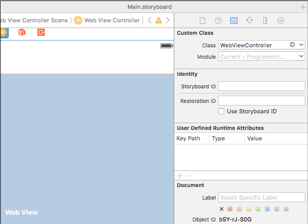The height and width of the screenshot is (224, 308).
Task: Switch to the Attributes inspector
Action: pos(249,20)
